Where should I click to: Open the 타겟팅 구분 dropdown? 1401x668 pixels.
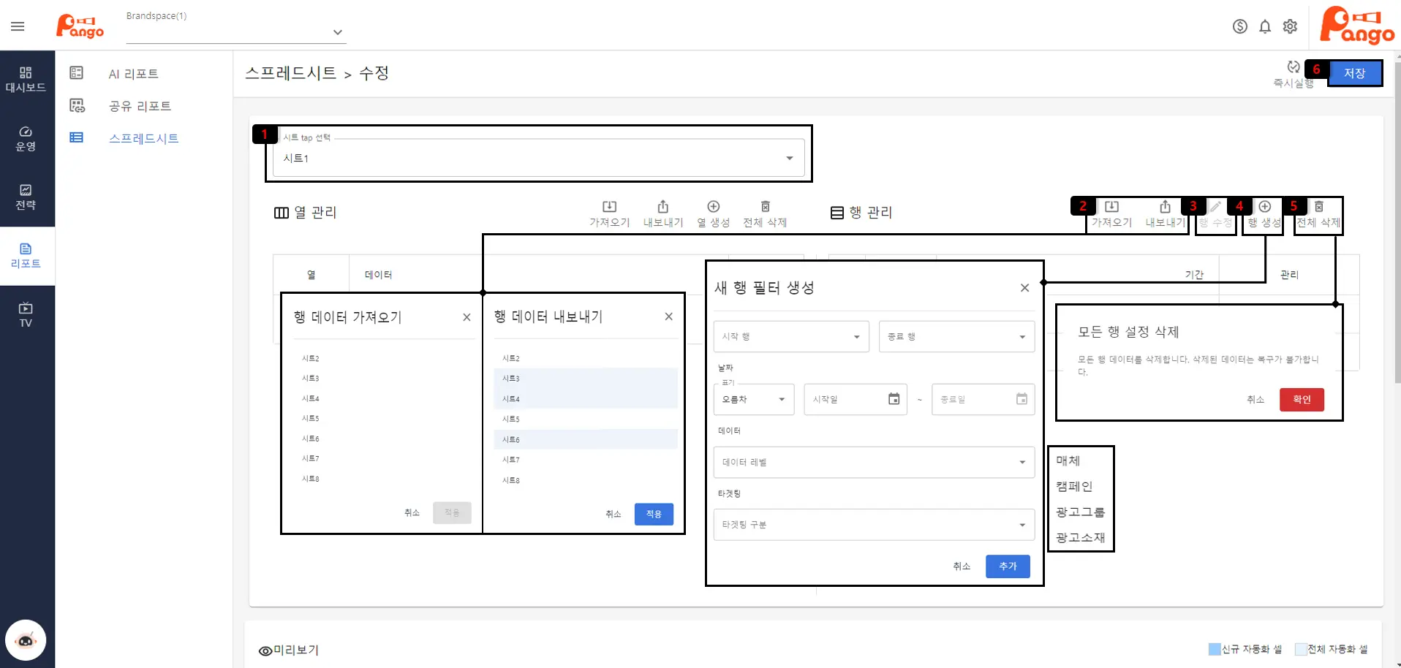(x=1022, y=525)
